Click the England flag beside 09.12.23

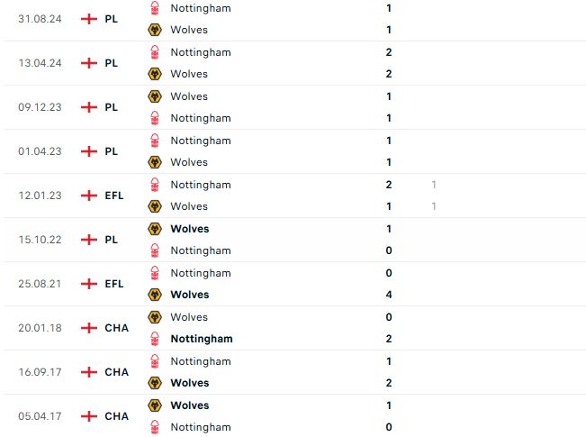pos(89,107)
